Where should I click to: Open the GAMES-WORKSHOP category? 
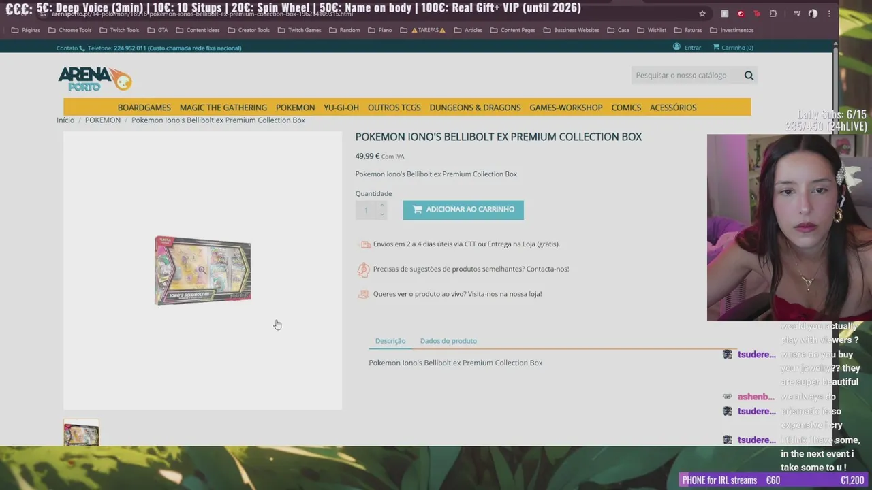566,108
